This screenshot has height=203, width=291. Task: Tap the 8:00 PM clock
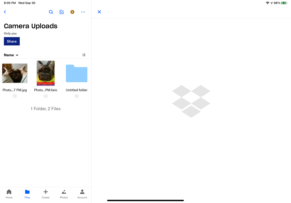[10, 3]
